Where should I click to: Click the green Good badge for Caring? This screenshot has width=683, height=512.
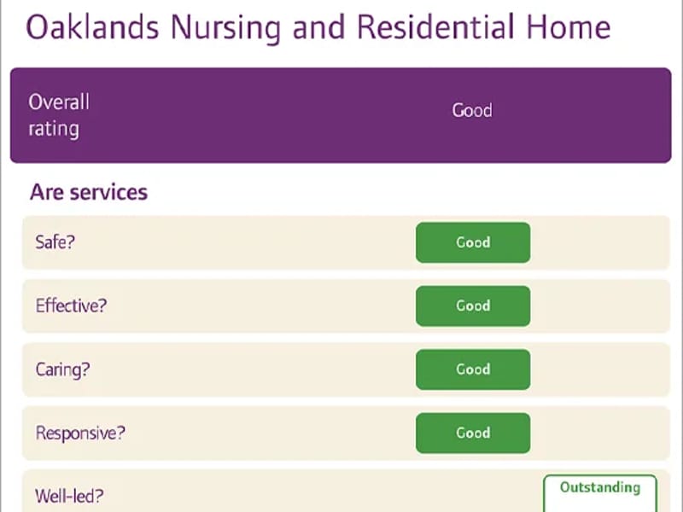pyautogui.click(x=473, y=369)
